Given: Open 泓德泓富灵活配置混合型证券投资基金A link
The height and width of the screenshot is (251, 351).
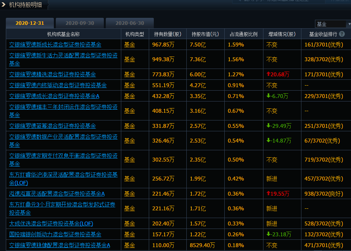Looking at the screenshot, I should coord(57,194).
